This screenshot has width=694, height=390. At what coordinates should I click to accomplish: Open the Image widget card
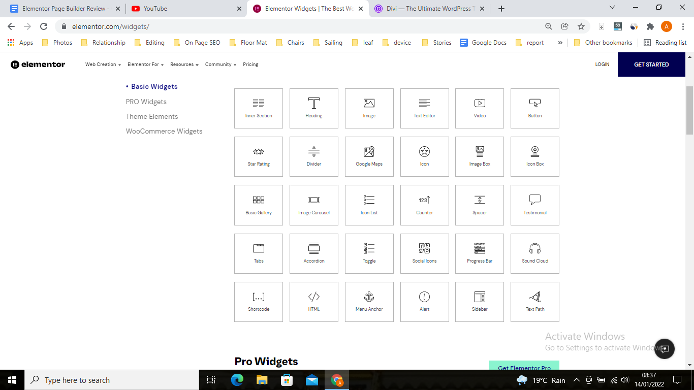point(369,108)
